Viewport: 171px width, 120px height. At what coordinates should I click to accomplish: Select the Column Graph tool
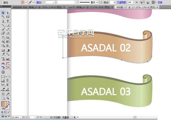click(x=8, y=59)
